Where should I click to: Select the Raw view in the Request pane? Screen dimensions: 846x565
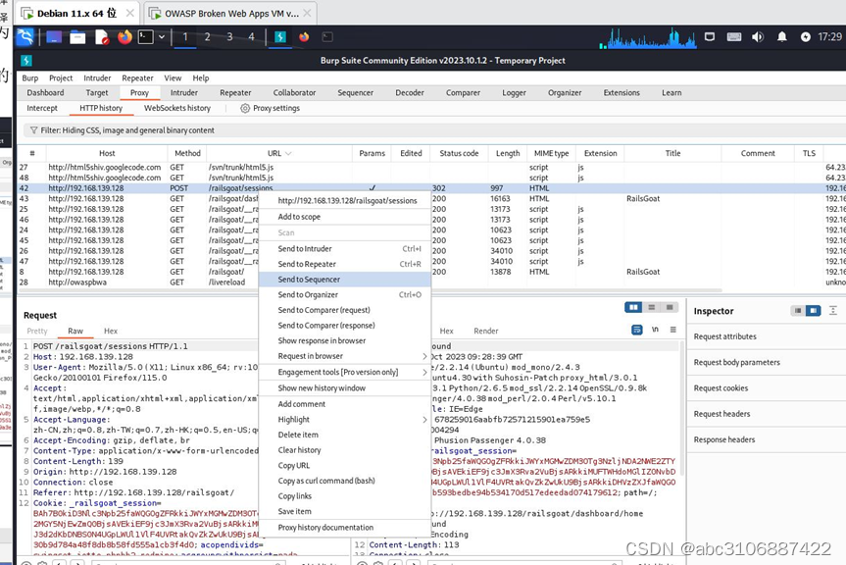(x=75, y=331)
